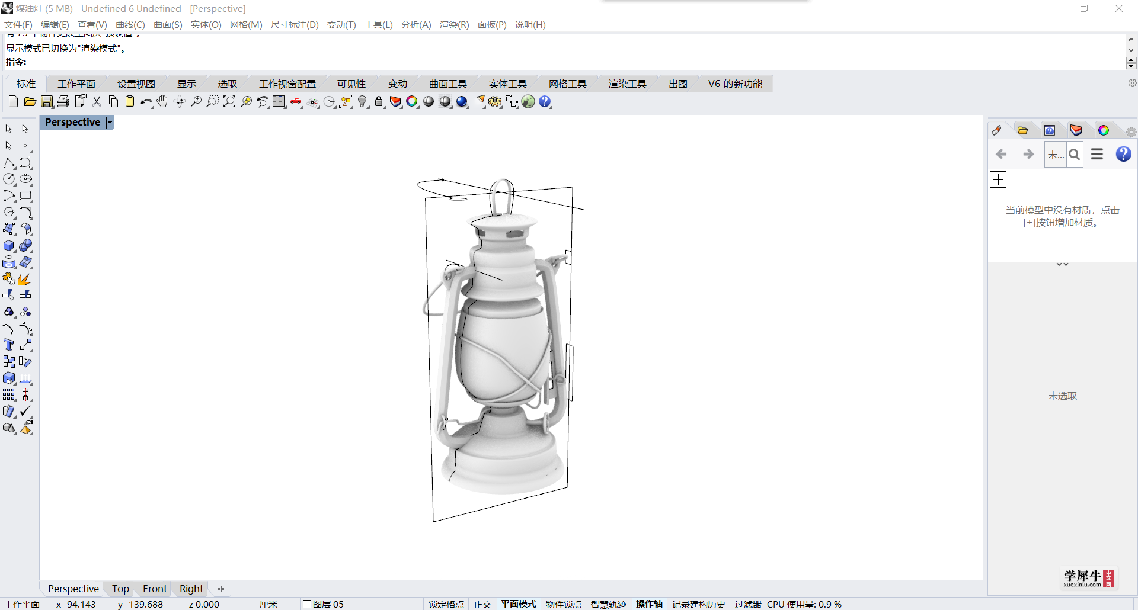Add a new material with [+] button
Viewport: 1138px width, 610px height.
998,179
